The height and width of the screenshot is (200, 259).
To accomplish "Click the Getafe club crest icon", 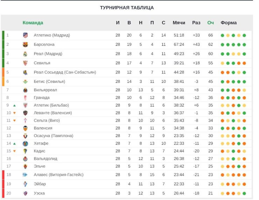I will point(25,144).
